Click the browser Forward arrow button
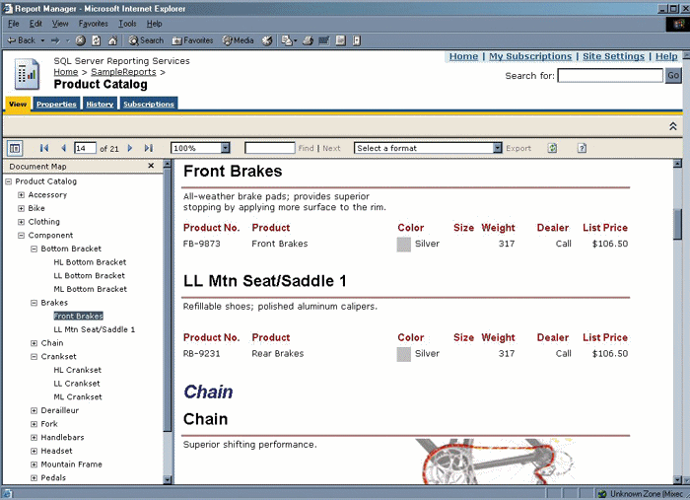The image size is (690, 500). coord(55,40)
